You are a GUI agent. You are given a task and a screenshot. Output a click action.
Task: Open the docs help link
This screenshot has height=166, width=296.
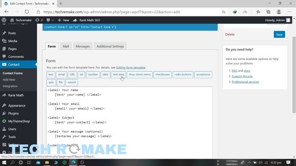pyautogui.click(x=247, y=71)
